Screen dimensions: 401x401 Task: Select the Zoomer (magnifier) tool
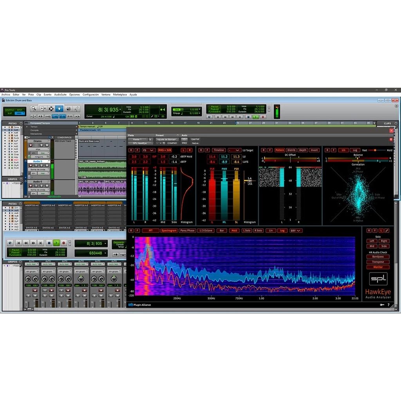pyautogui.click(x=34, y=109)
